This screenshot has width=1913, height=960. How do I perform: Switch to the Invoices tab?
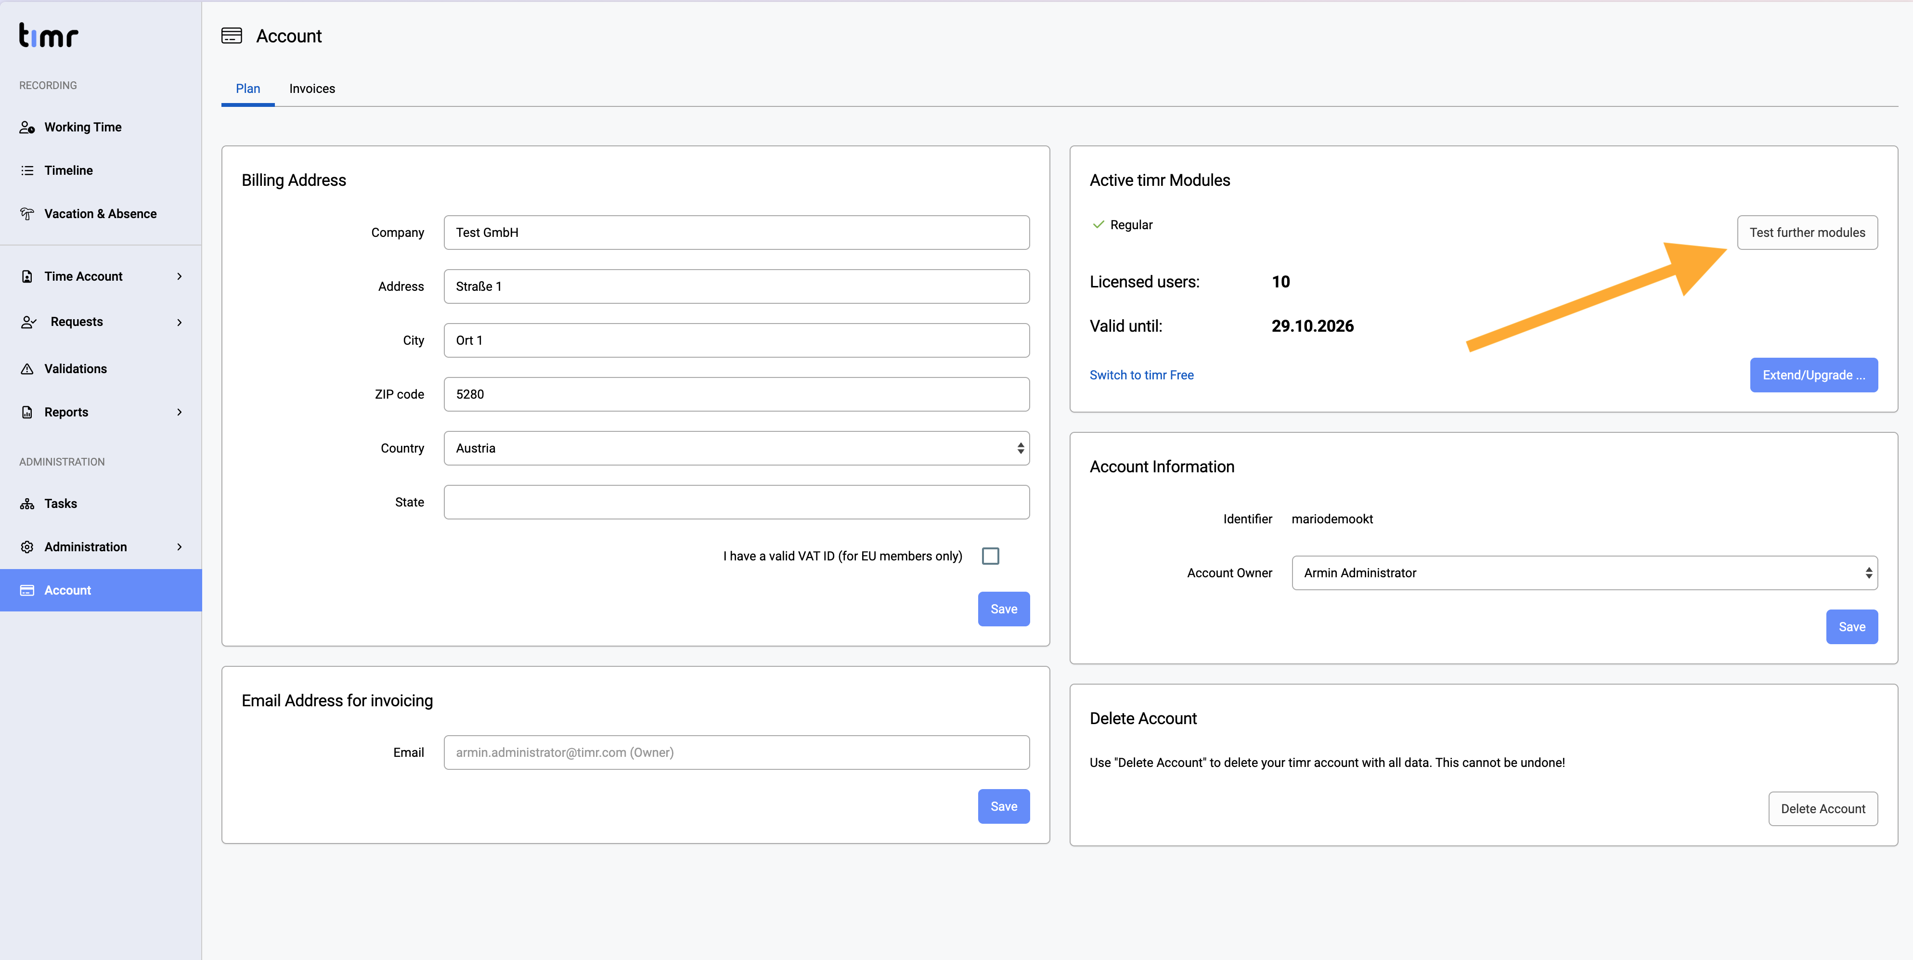[x=312, y=89]
